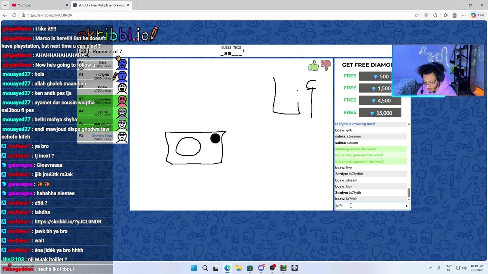The image size is (488, 274).
Task: Open the webcam app in taskbar
Action: click(294, 268)
